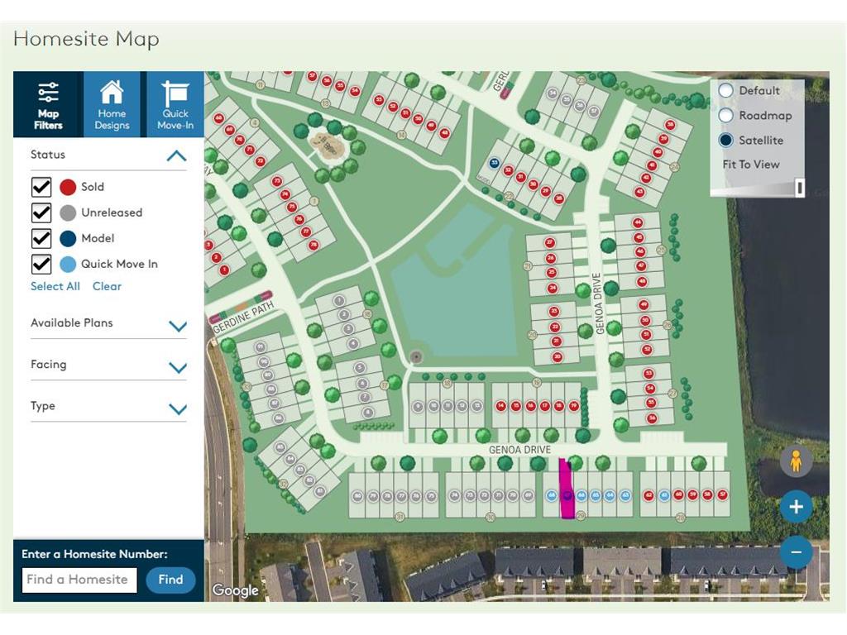
Task: Open the Map Filters tab
Action: pos(48,104)
